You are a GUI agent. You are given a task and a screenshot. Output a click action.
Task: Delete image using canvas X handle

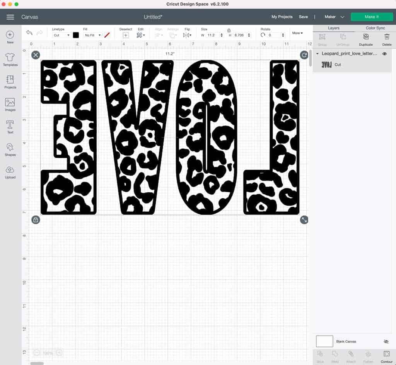[36, 55]
